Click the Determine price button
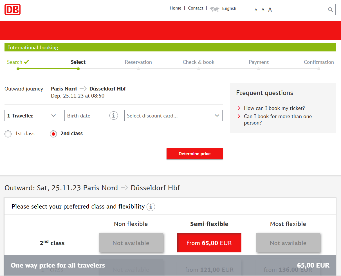Image resolution: width=341 pixels, height=276 pixels. [x=195, y=153]
